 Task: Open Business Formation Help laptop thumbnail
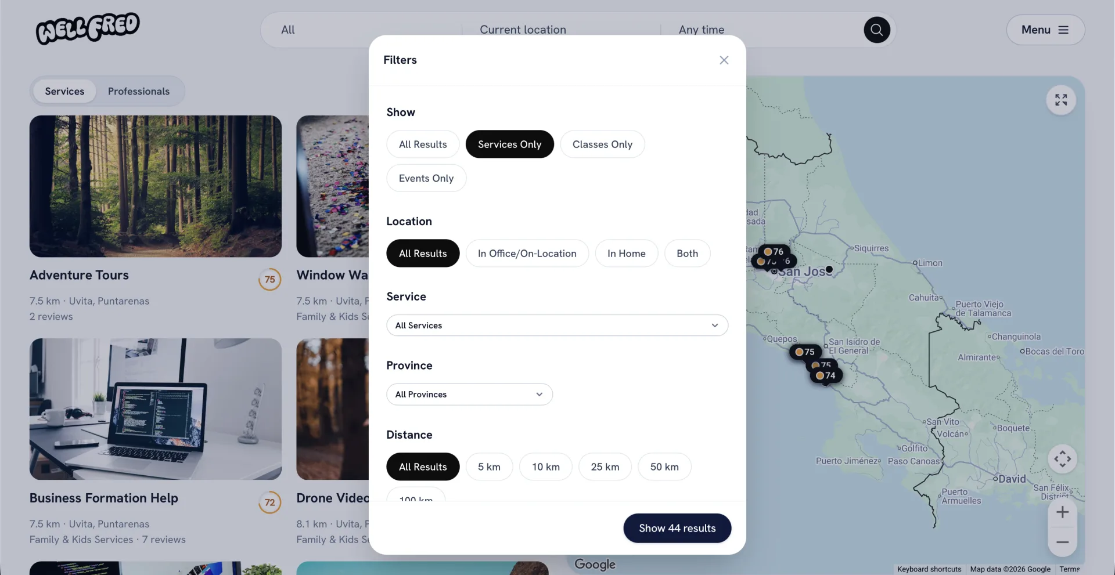[156, 409]
